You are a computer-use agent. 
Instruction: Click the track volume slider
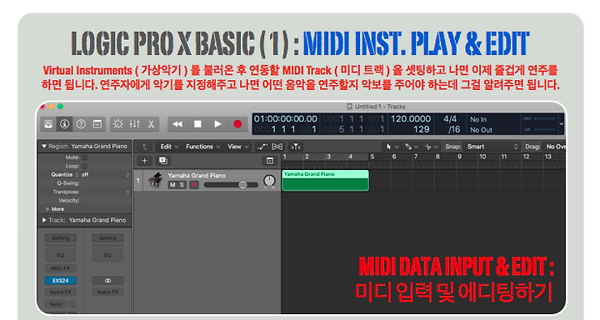[x=231, y=185]
